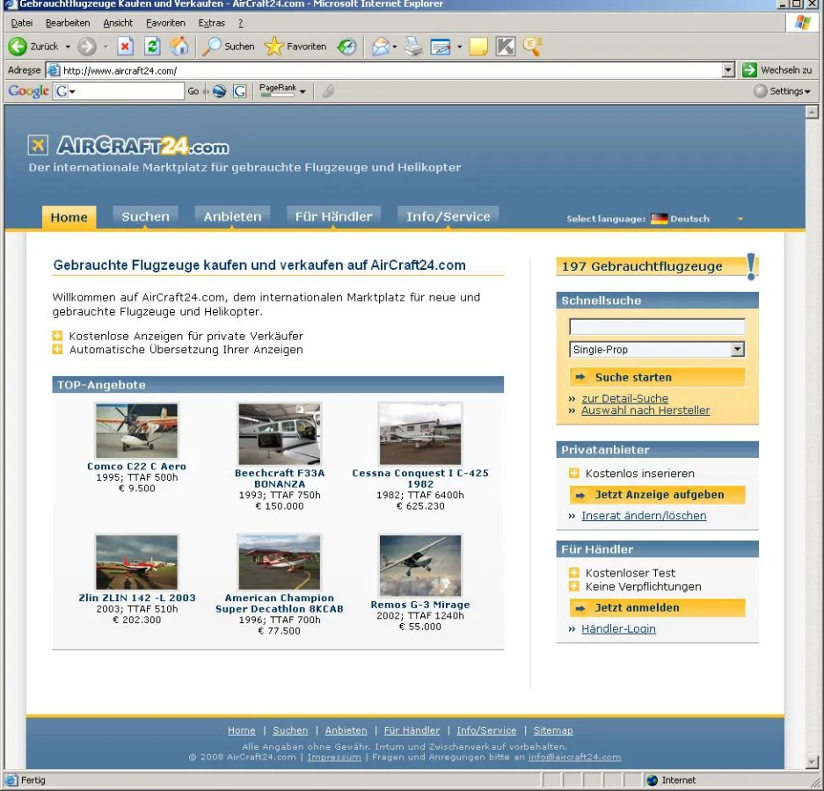This screenshot has width=824, height=791.
Task: Click the PageRank indicator on the Google toolbar
Action: pyautogui.click(x=280, y=91)
